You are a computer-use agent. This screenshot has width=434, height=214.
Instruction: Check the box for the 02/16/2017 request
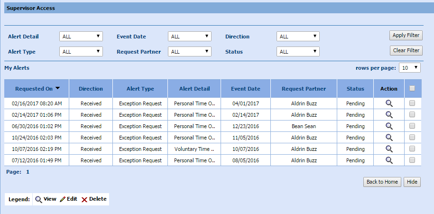coord(412,103)
